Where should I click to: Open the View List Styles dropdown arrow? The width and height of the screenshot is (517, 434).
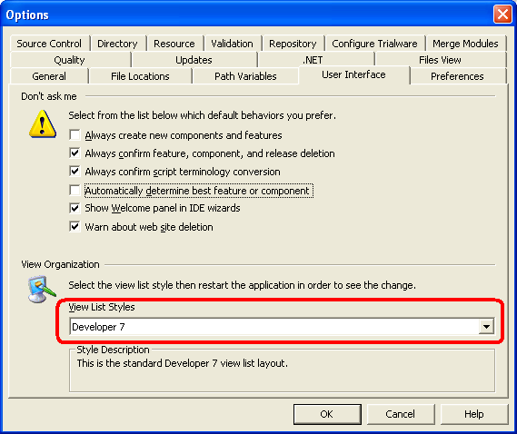(486, 327)
